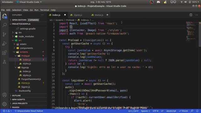The height and width of the screenshot is (113, 201).
Task: Open the Source Control view
Action: tap(4, 34)
